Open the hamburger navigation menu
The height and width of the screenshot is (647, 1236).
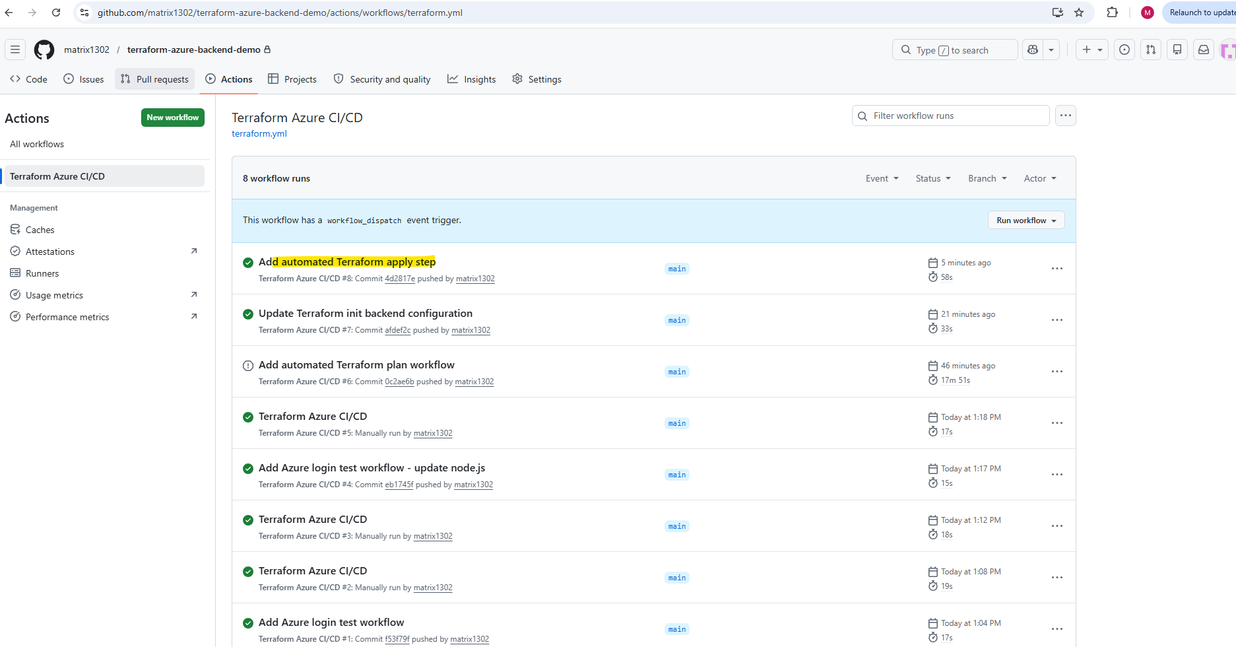pyautogui.click(x=15, y=50)
